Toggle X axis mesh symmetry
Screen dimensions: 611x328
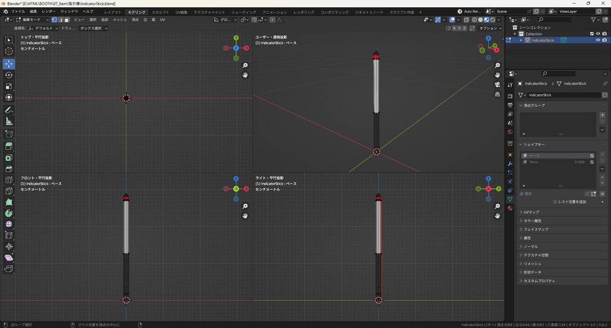pos(454,28)
